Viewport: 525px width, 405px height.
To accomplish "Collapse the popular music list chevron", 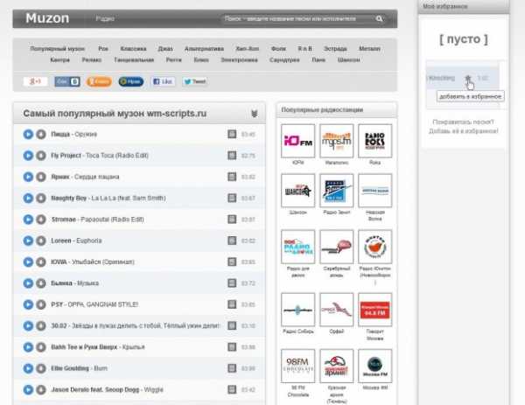I will coord(254,114).
